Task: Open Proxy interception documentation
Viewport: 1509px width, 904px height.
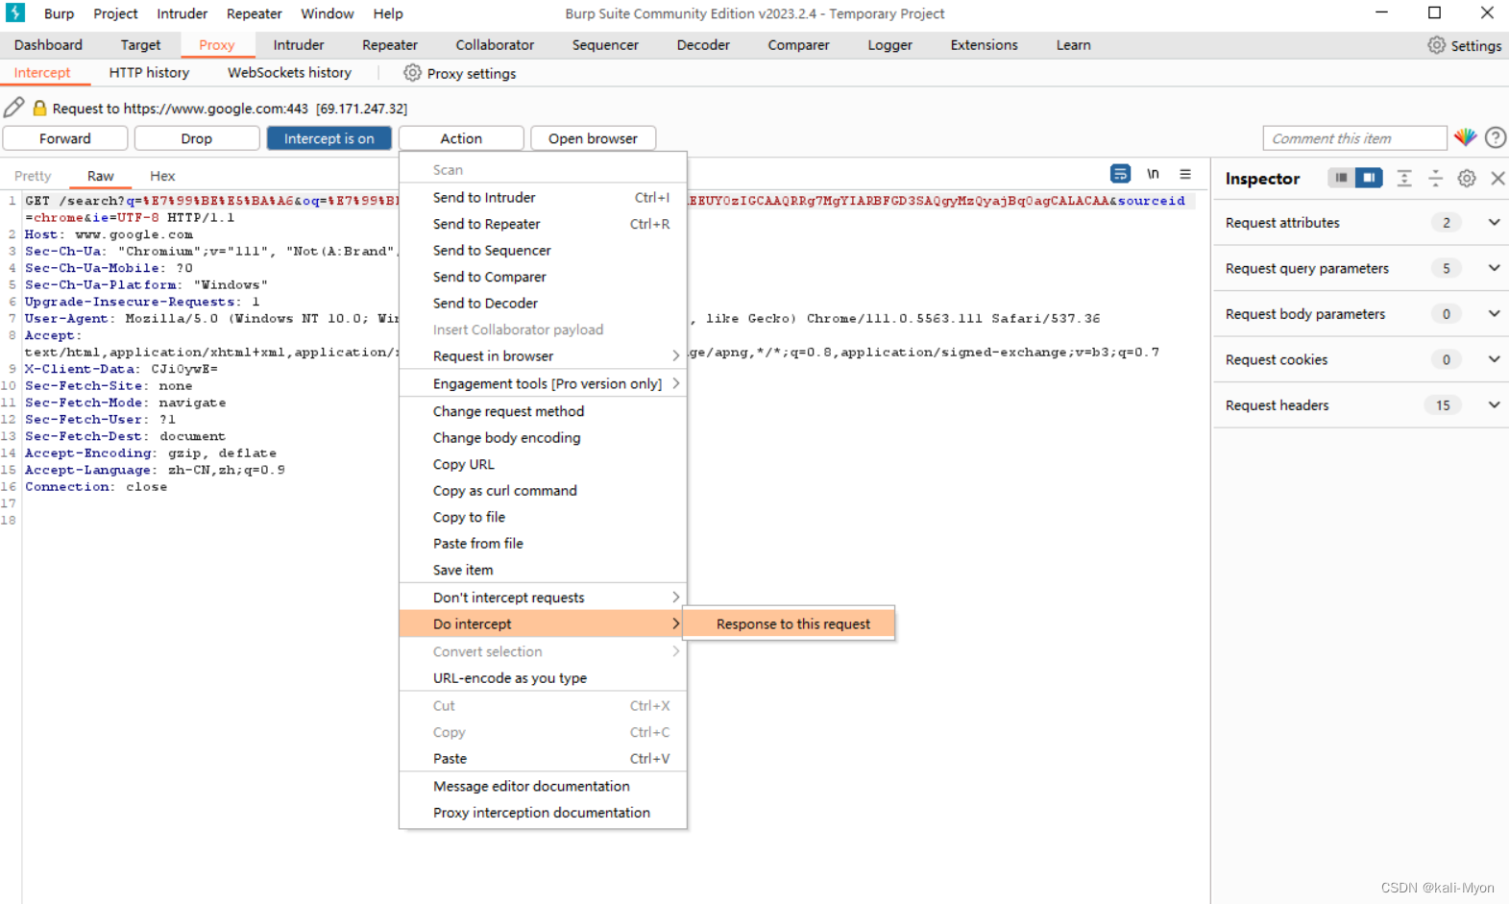Action: (x=543, y=813)
